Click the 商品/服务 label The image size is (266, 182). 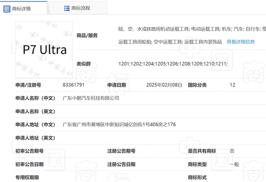click(87, 36)
